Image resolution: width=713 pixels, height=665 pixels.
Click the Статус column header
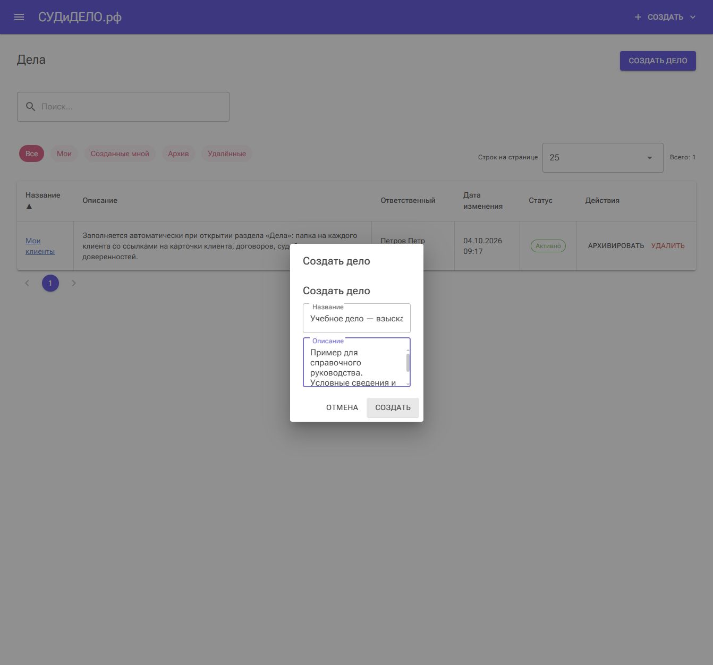(540, 201)
